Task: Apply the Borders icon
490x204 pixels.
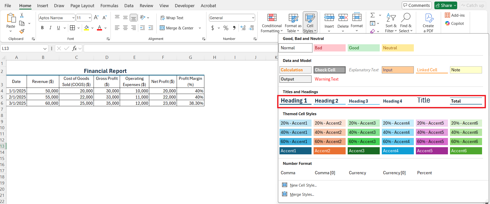Action: click(73, 28)
